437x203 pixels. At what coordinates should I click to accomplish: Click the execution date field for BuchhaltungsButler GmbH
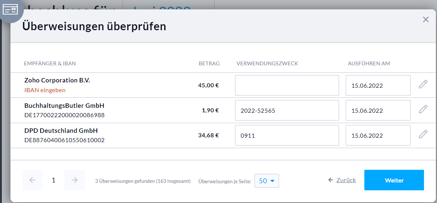pyautogui.click(x=378, y=110)
